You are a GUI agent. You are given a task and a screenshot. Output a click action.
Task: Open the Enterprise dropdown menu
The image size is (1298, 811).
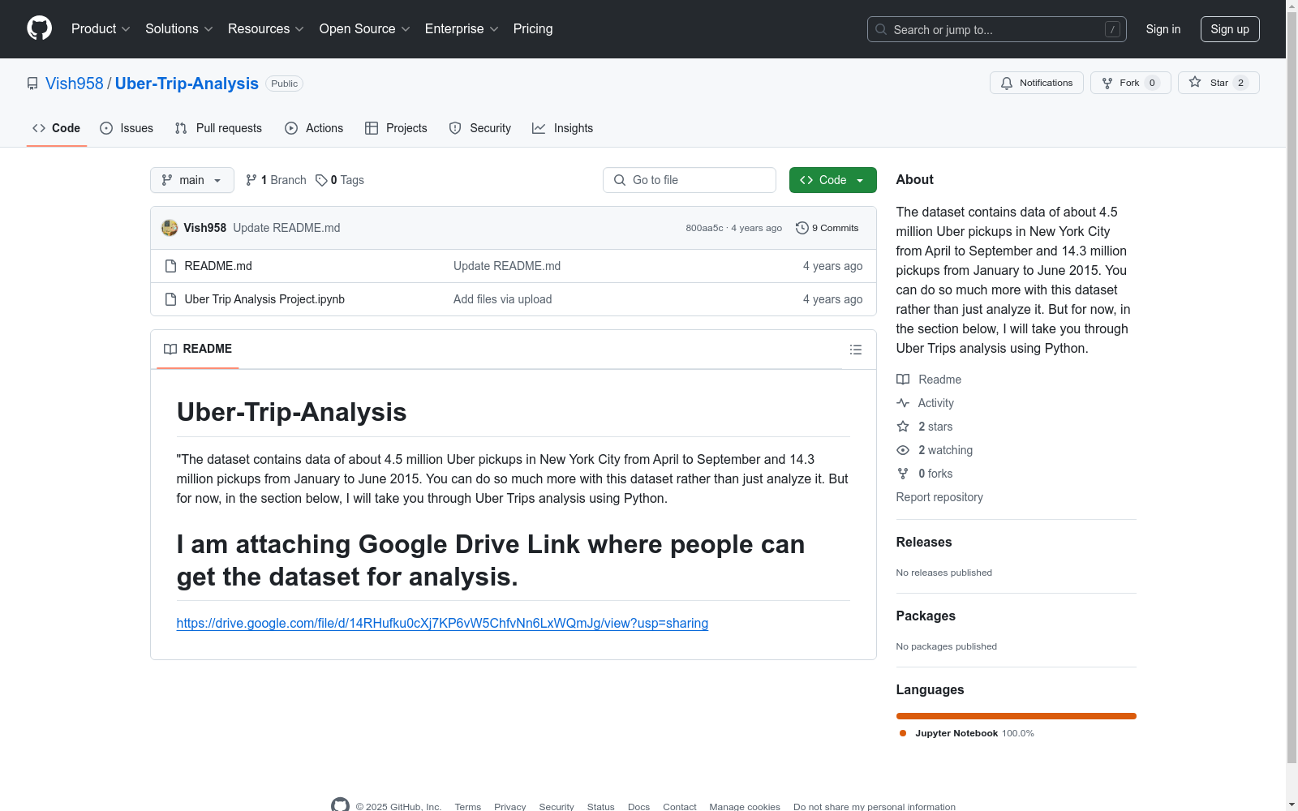(x=462, y=29)
